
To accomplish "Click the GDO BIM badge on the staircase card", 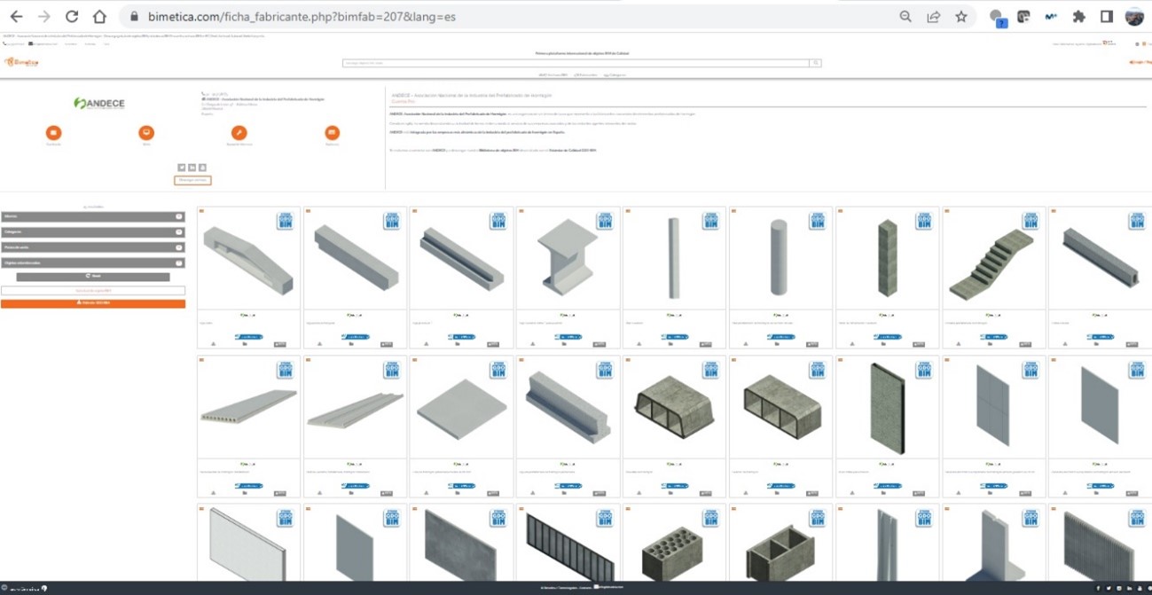I will 1030,221.
